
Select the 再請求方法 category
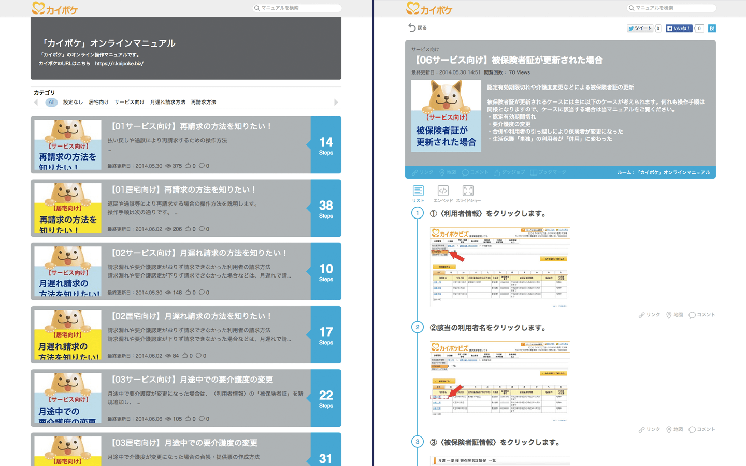204,103
